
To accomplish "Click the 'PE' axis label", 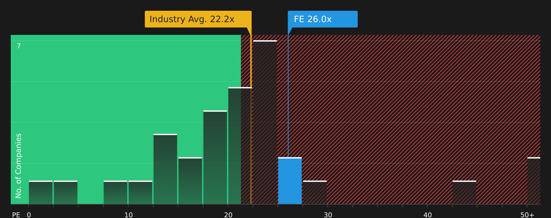I will tap(16, 215).
